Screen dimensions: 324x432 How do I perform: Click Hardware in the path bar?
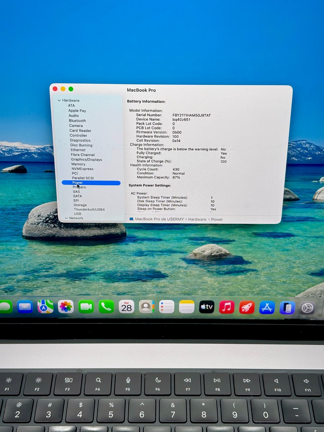pyautogui.click(x=197, y=219)
